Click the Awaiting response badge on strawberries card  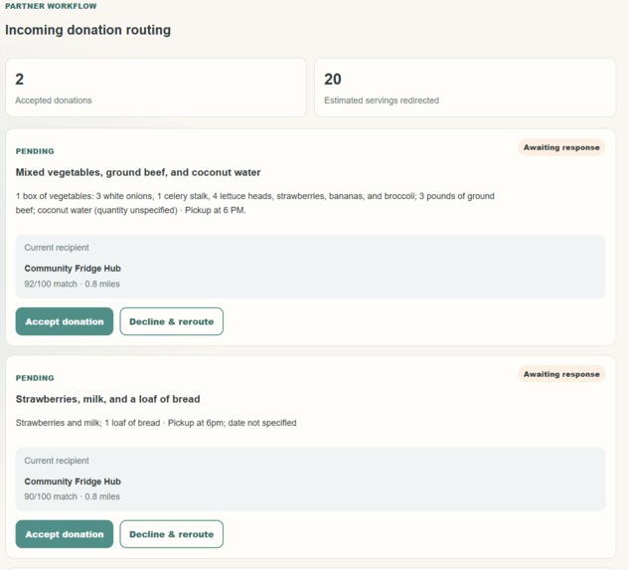[561, 374]
